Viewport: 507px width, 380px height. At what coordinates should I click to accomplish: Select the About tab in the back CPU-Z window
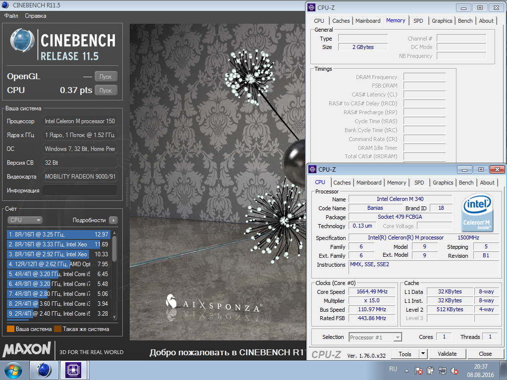pyautogui.click(x=486, y=21)
